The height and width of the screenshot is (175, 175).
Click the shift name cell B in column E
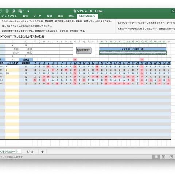26,46
